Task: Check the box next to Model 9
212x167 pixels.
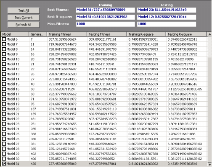Action: coord(4,54)
